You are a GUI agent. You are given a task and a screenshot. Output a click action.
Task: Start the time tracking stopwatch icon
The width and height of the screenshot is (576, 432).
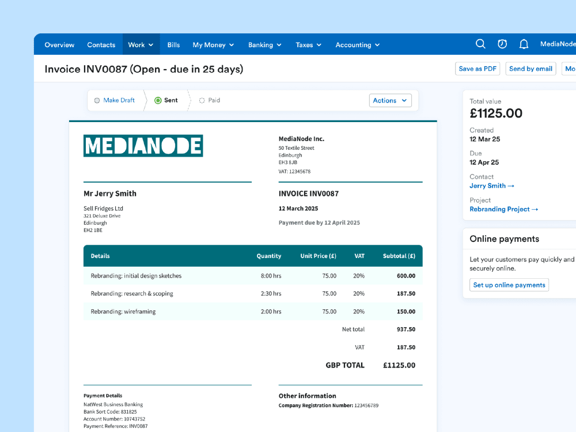coord(502,44)
